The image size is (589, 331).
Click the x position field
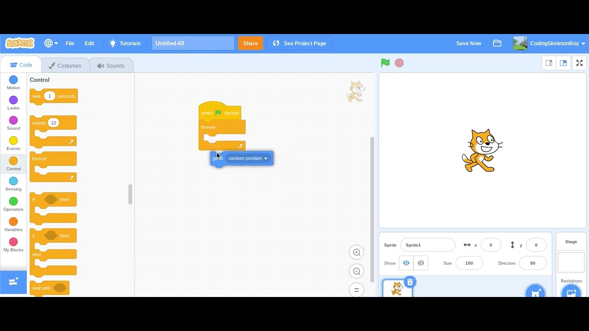pyautogui.click(x=491, y=245)
